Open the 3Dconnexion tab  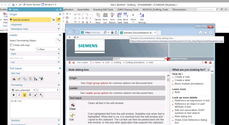pos(179,10)
